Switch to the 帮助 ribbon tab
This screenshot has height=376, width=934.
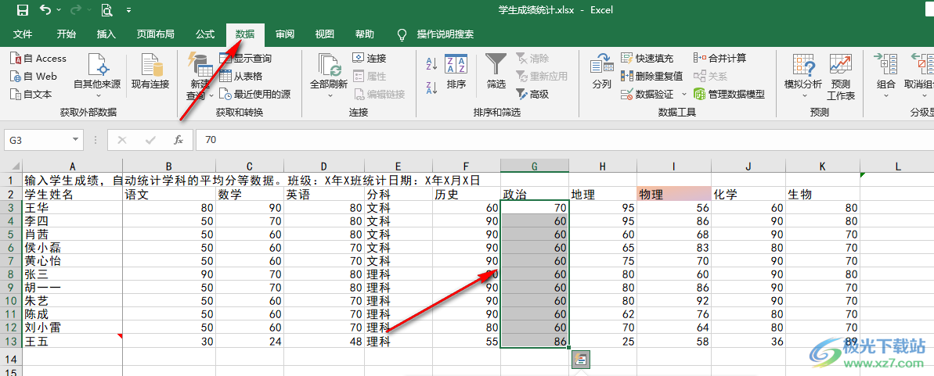click(x=365, y=34)
